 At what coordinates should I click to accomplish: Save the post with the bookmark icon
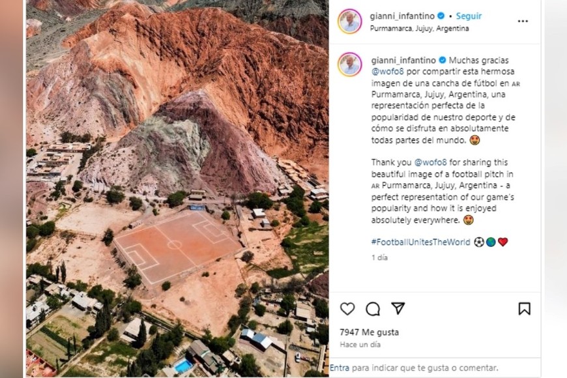[x=525, y=308]
